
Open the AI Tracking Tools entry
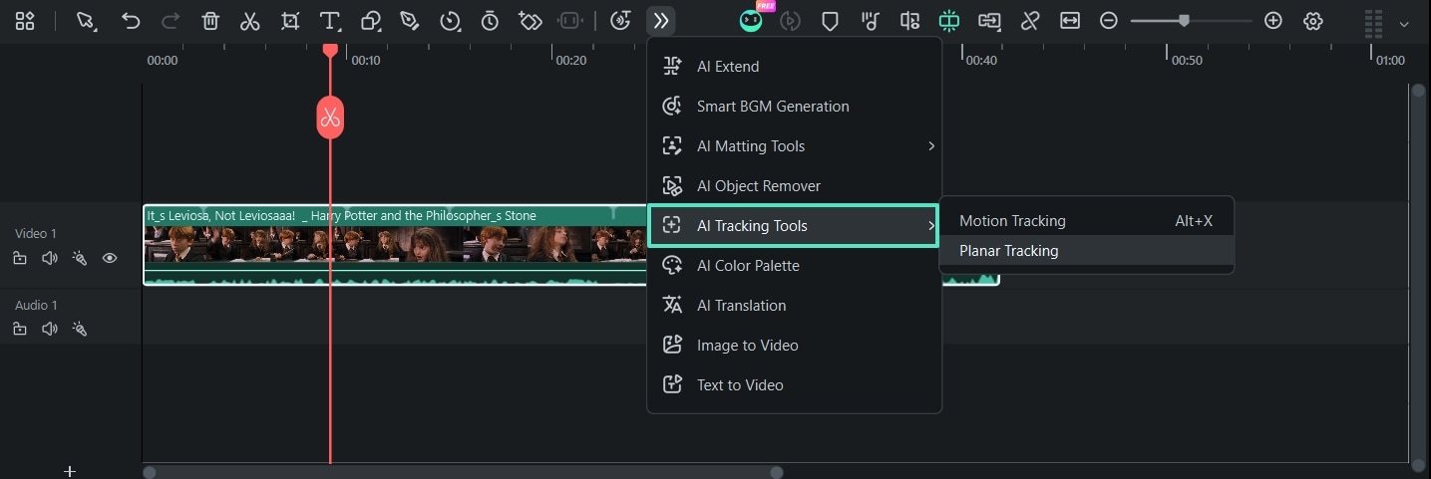tap(794, 226)
